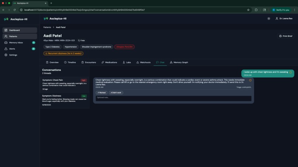The image size is (298, 167).
Task: Mark the response as Didn't work
Action: tap(116, 93)
